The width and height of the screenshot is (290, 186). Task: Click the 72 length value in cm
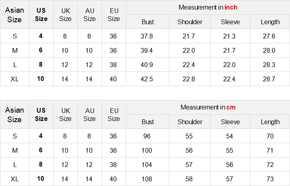pyautogui.click(x=270, y=165)
